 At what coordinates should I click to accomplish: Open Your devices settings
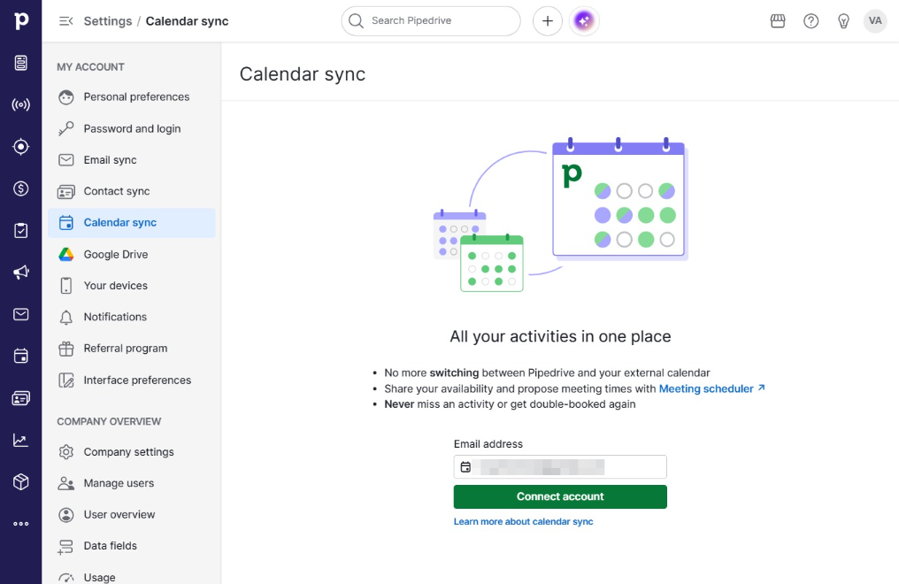[x=132, y=286]
